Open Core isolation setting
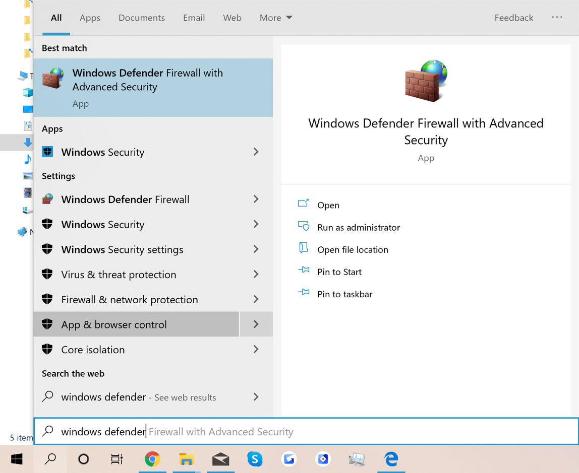 (x=136, y=350)
